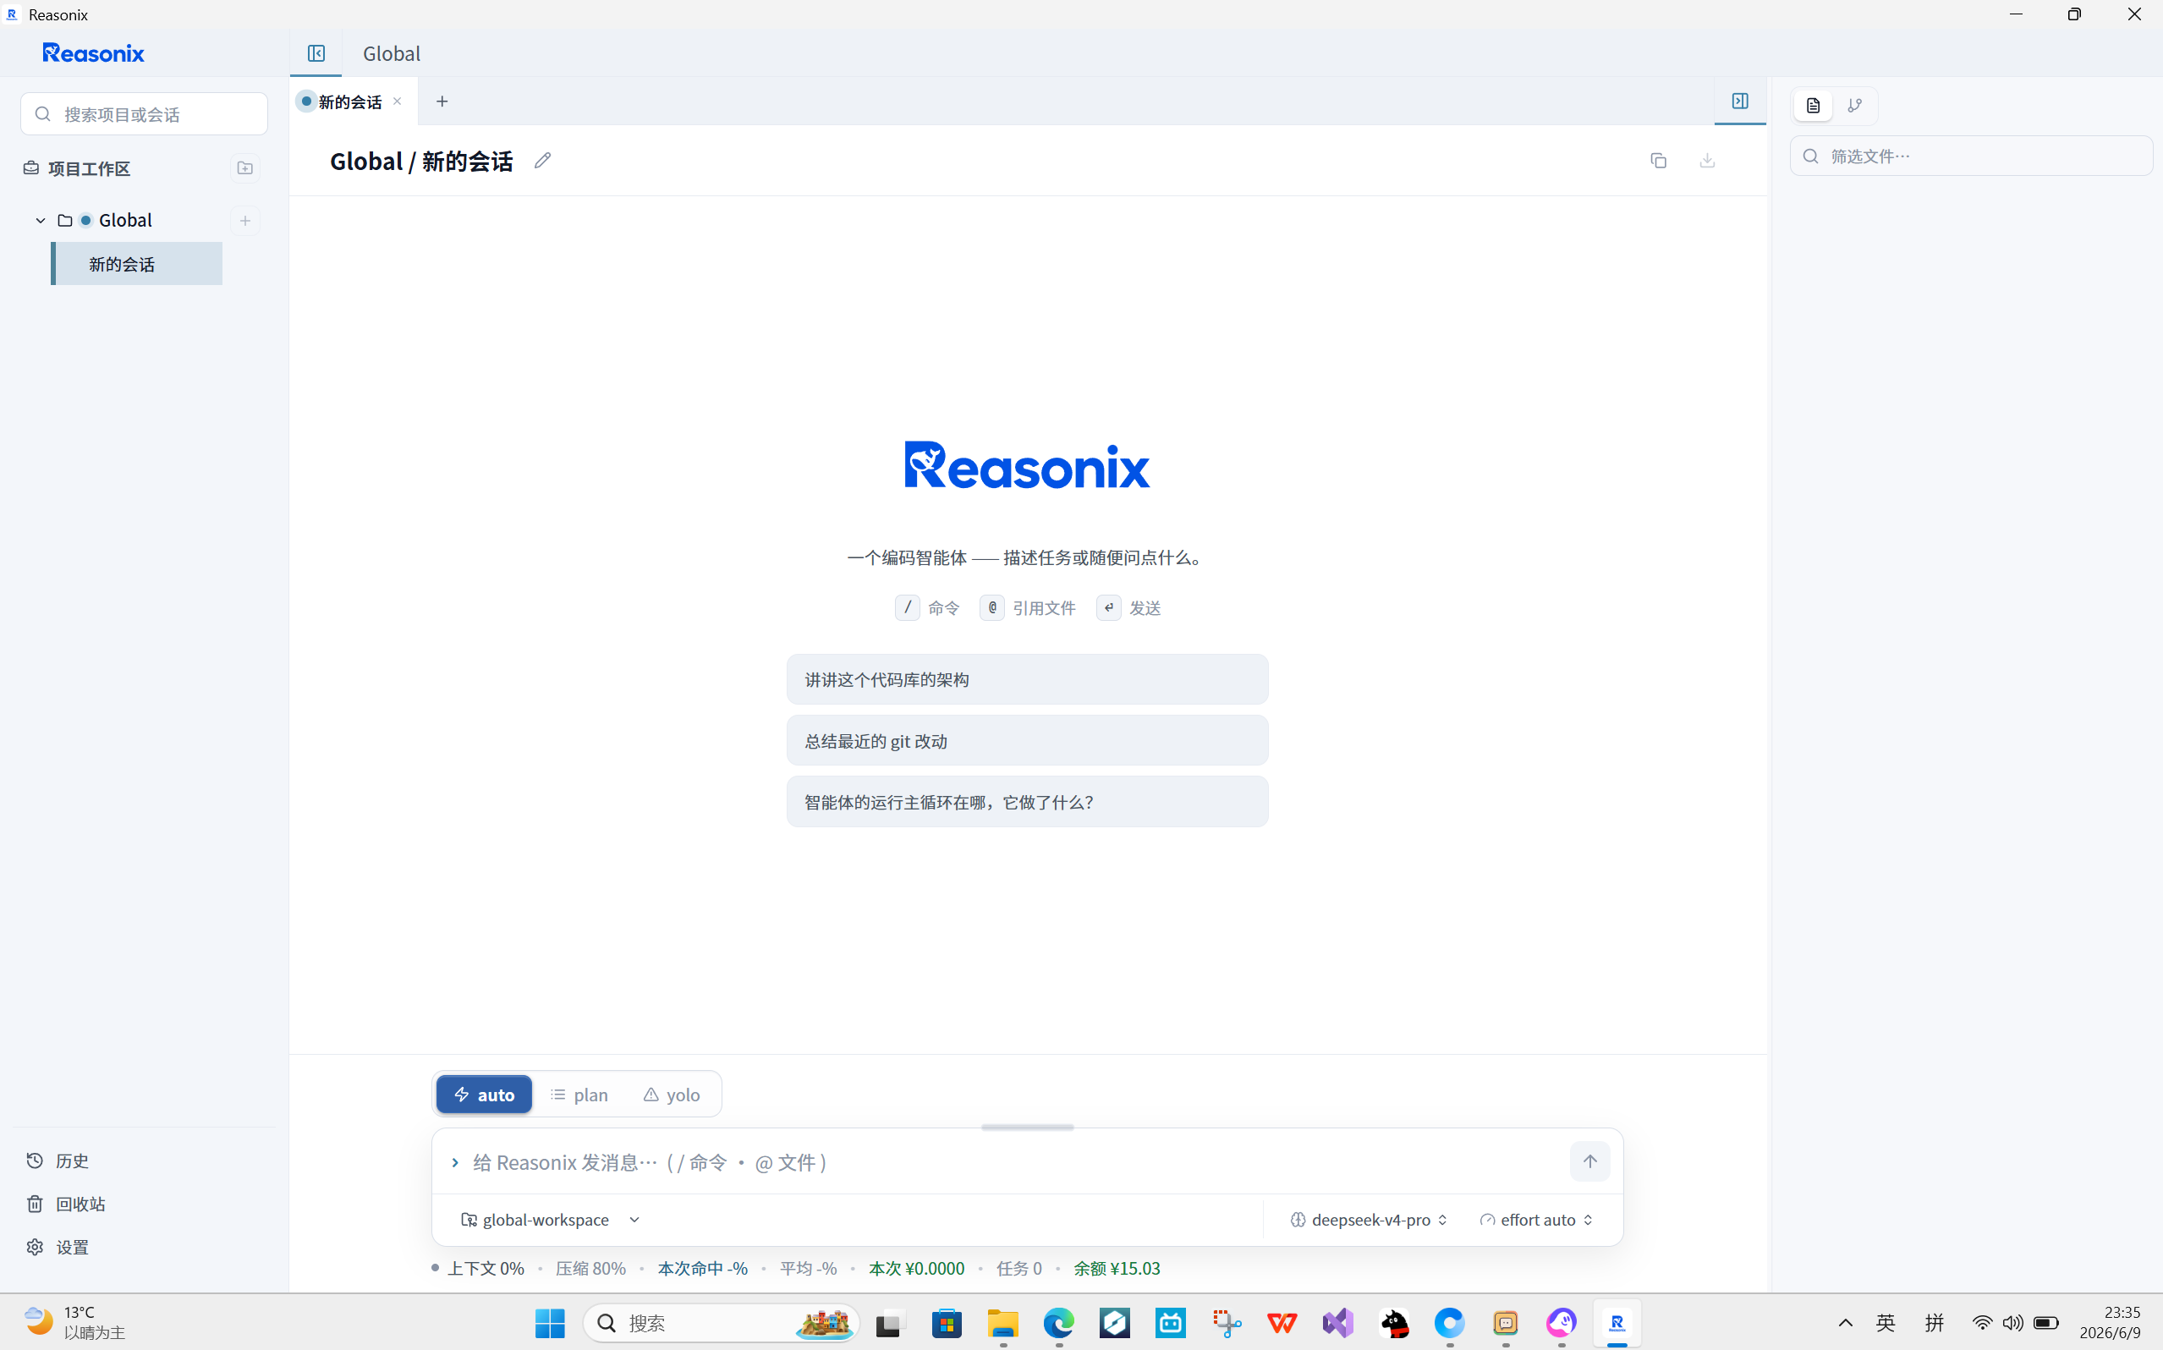The width and height of the screenshot is (2163, 1350).
Task: Open the effort auto selector
Action: point(1536,1220)
